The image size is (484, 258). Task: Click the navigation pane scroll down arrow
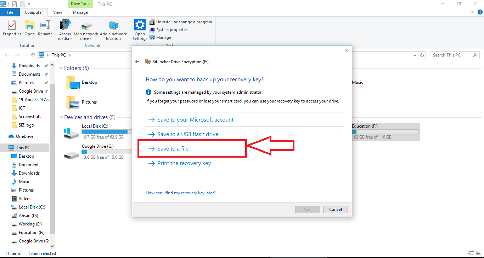(x=52, y=246)
